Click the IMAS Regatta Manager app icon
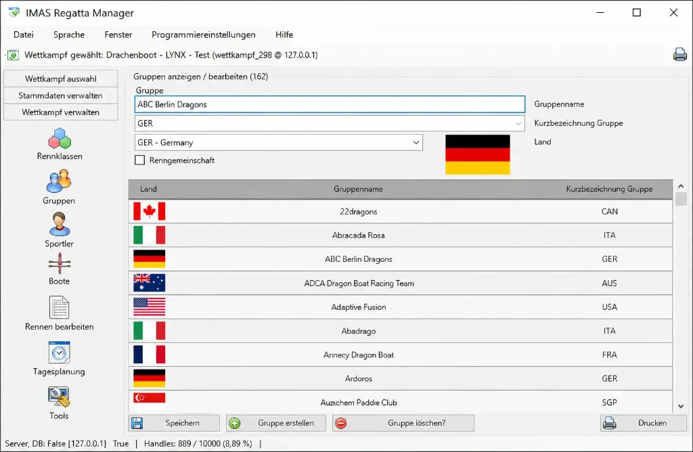 pos(14,12)
